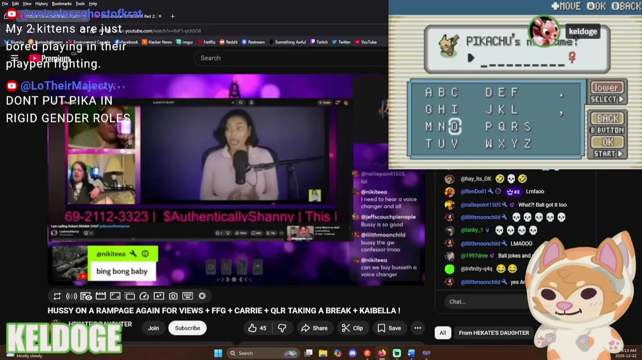This screenshot has height=360, width=642.
Task: Open the Twitter bookmark
Action: pyautogui.click(x=341, y=42)
